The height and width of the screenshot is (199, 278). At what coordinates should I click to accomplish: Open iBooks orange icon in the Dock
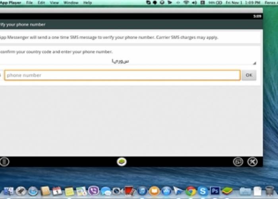pos(154,191)
